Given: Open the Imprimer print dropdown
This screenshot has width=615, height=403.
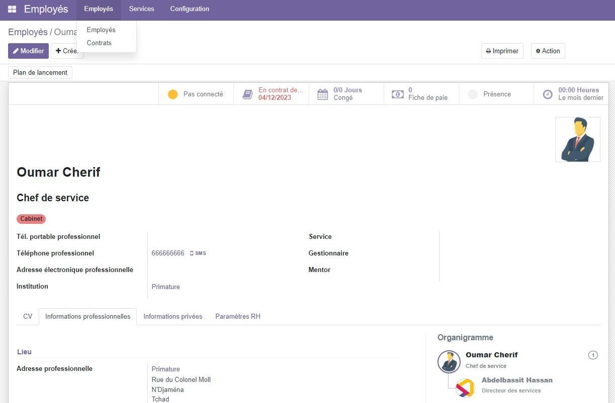Looking at the screenshot, I should (x=502, y=51).
